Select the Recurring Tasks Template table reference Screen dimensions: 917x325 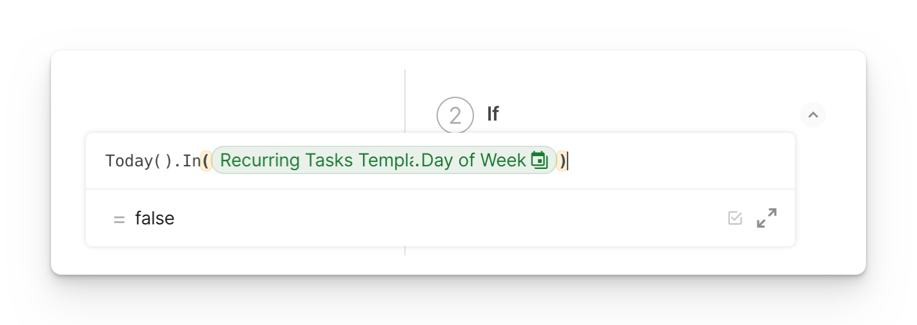pyautogui.click(x=316, y=161)
